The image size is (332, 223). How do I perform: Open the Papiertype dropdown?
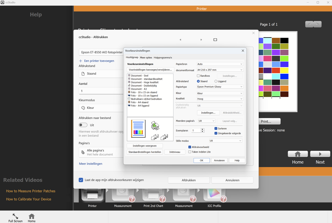[220, 87]
